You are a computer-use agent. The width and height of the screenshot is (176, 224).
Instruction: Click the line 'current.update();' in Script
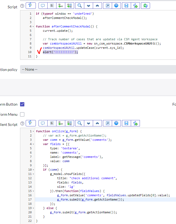[x=58, y=31]
